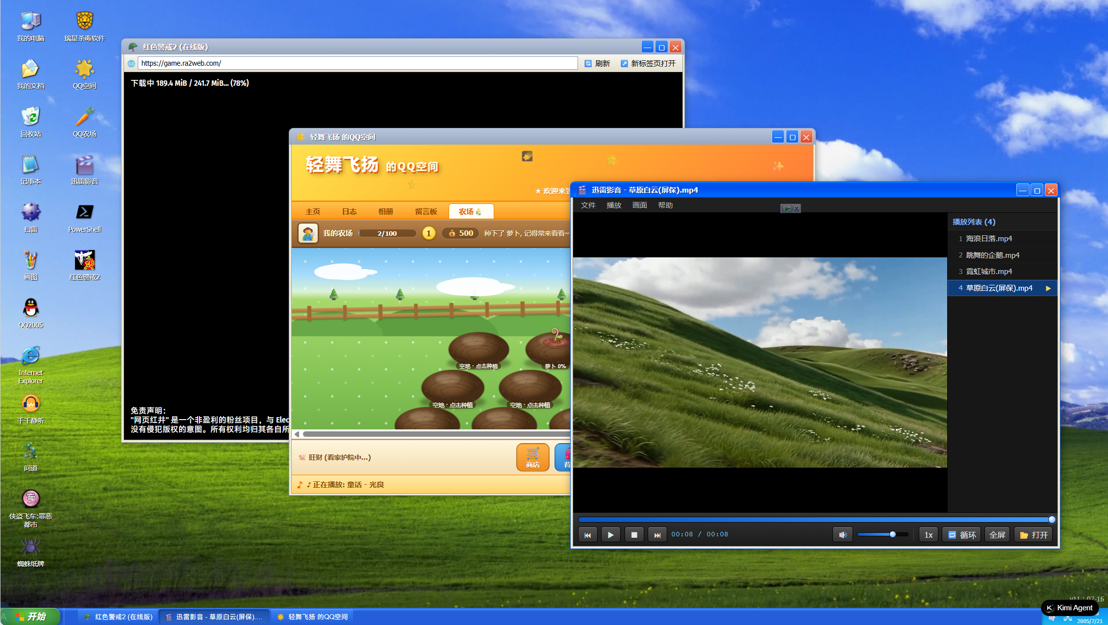Viewport: 1108px width, 625px height.
Task: Select 霓虹城市.mp4 in the playlist
Action: pyautogui.click(x=1003, y=272)
